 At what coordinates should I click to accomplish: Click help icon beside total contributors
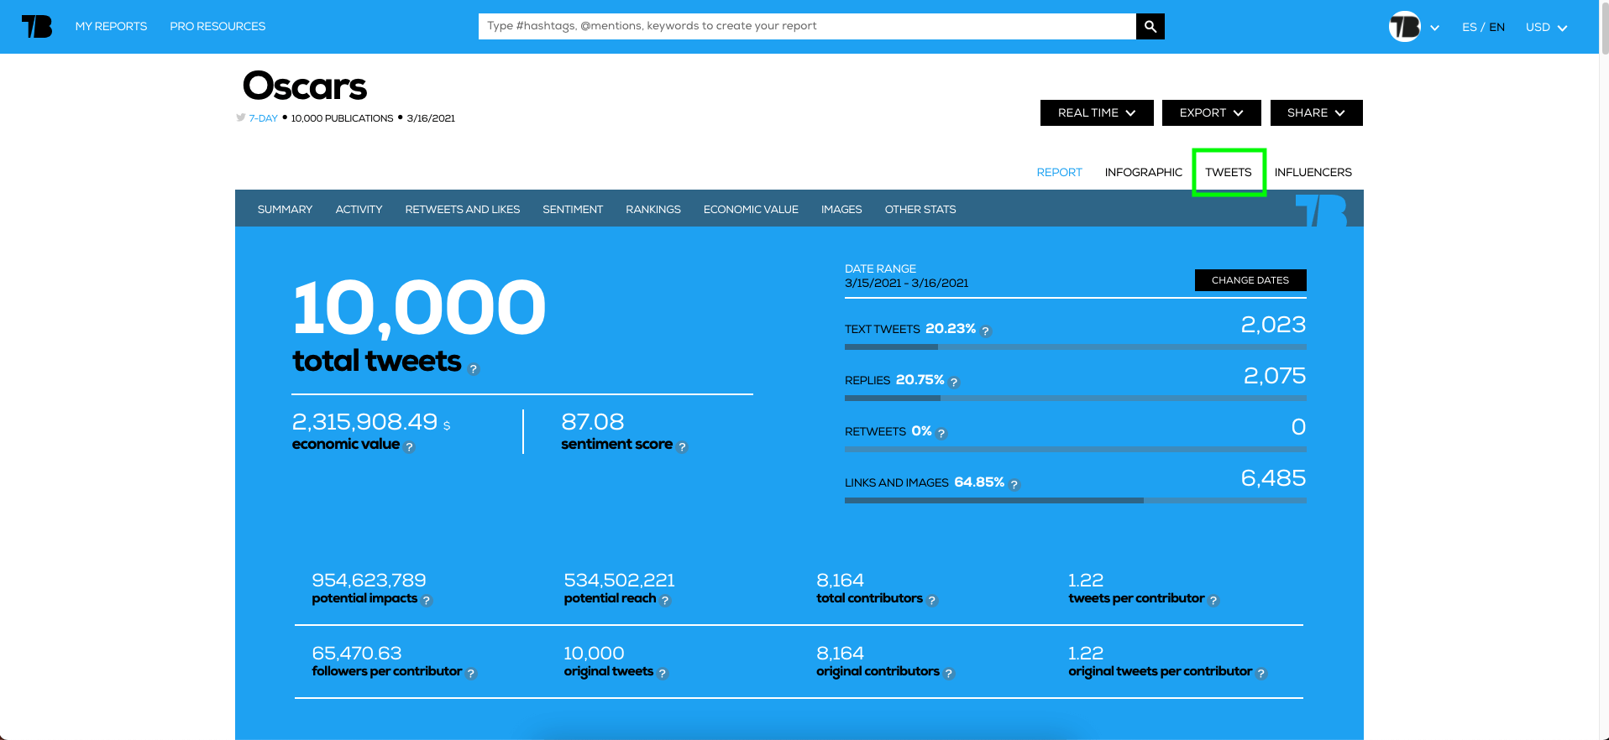[932, 601]
